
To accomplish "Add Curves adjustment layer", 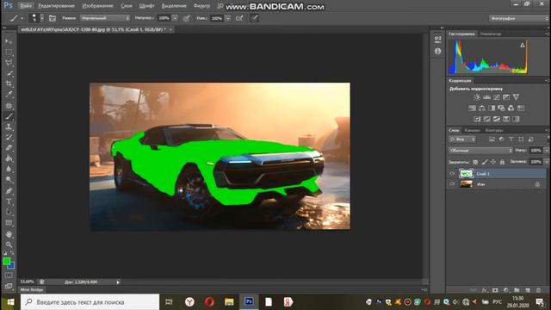I will click(x=496, y=97).
